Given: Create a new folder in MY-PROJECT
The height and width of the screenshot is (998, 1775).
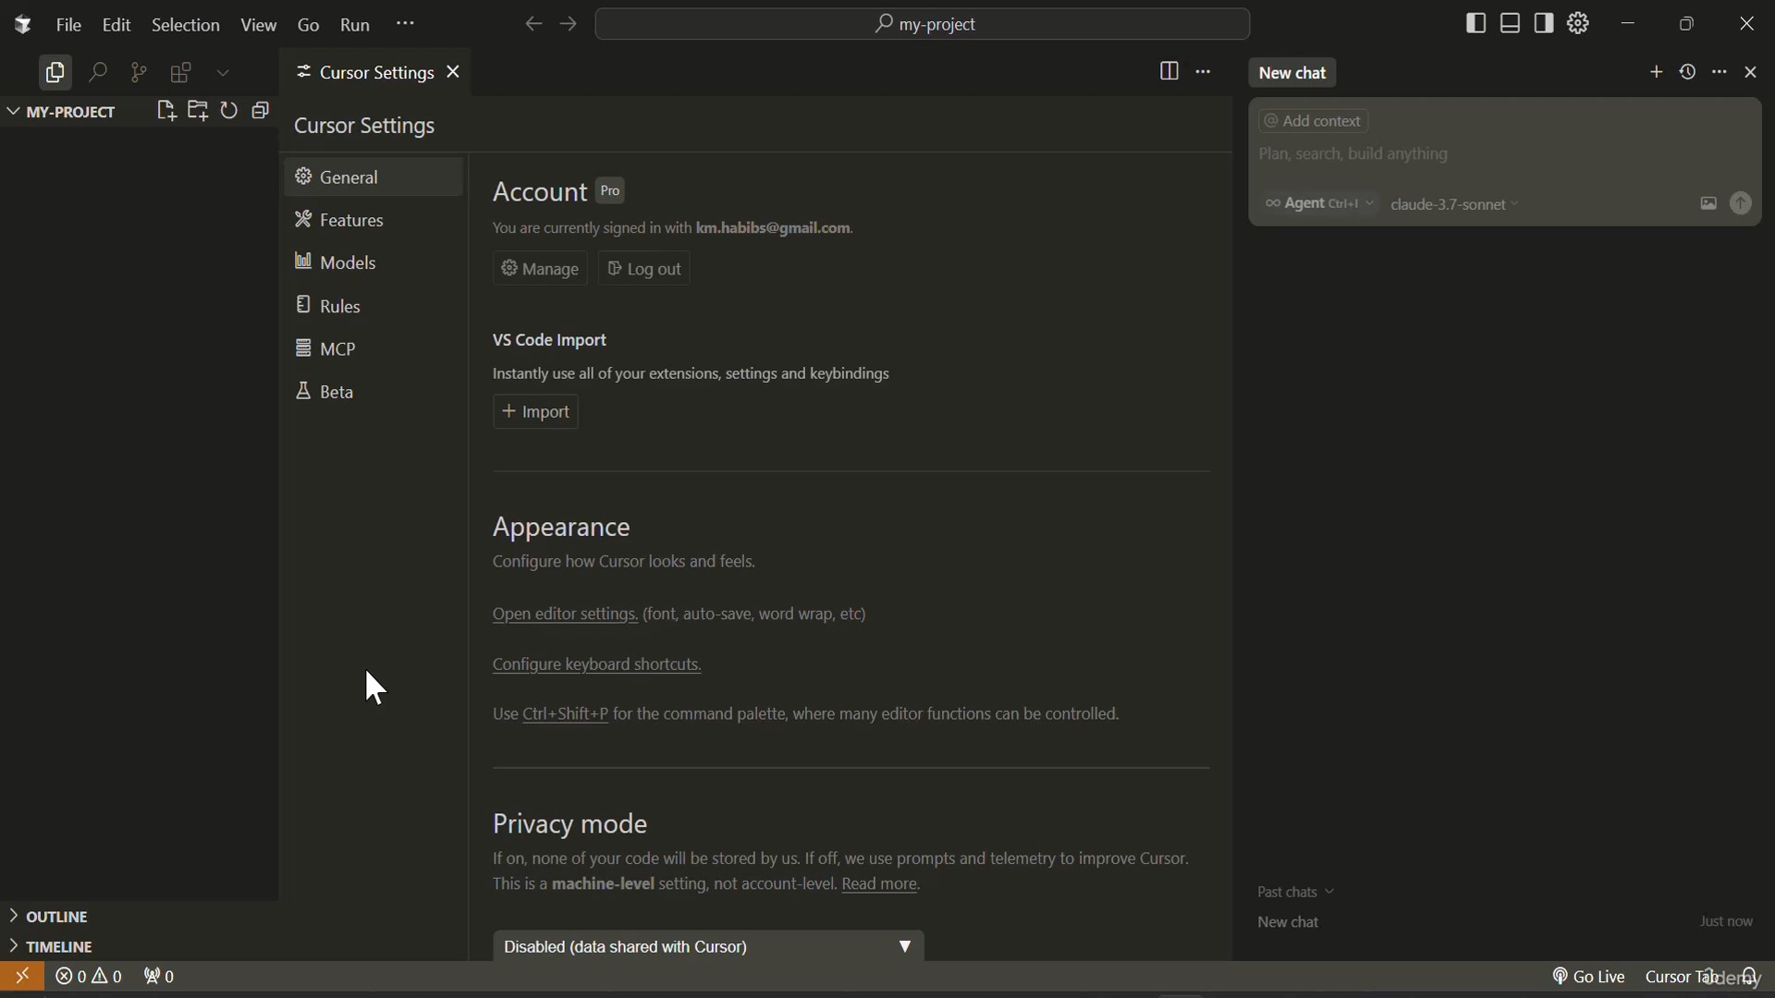Looking at the screenshot, I should (198, 111).
